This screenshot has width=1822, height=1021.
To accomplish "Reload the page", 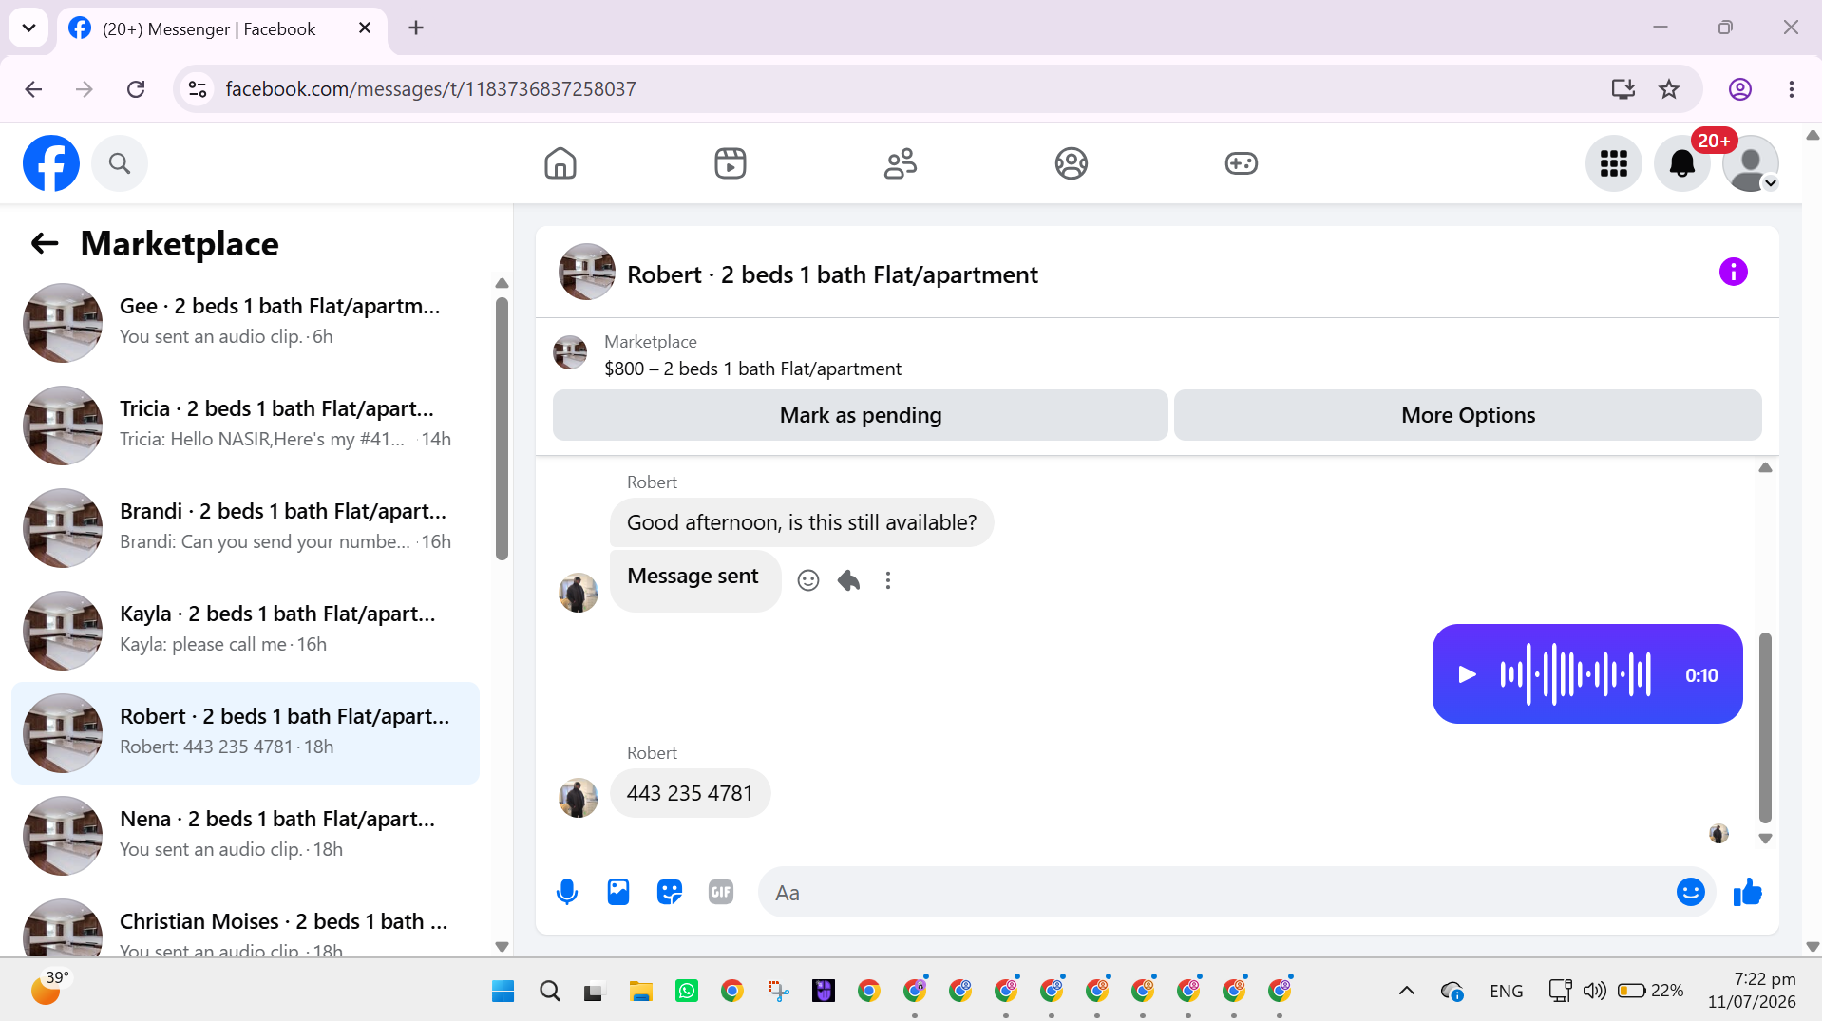I will pos(136,89).
